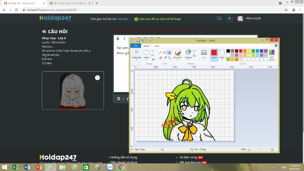Open Hướng dẫn sử dụng footer link

pos(124,157)
